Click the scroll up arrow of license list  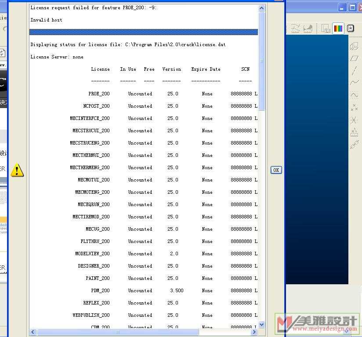pyautogui.click(x=261, y=8)
